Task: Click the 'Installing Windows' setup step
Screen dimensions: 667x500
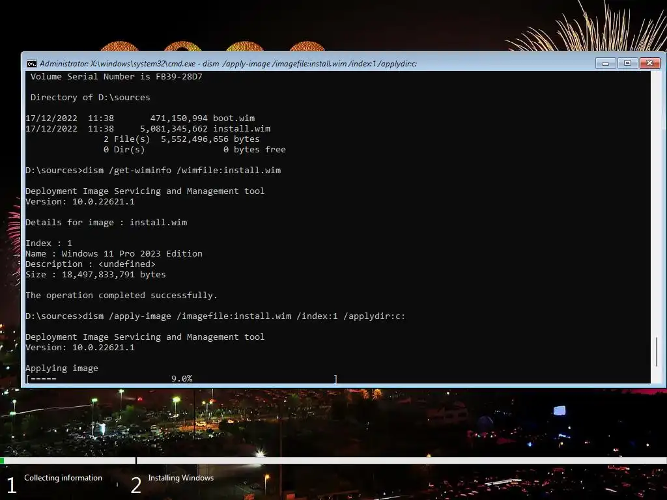Action: (181, 478)
